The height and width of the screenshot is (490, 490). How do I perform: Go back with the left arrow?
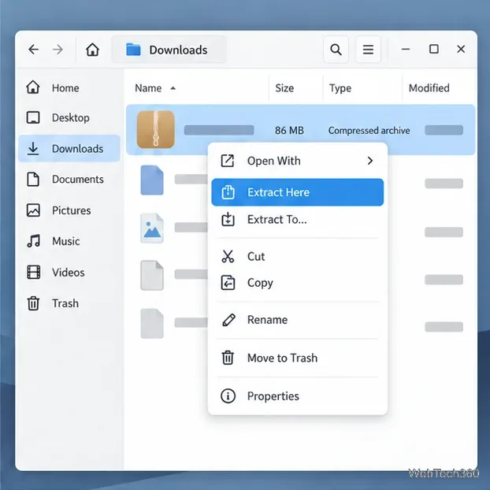pos(33,50)
